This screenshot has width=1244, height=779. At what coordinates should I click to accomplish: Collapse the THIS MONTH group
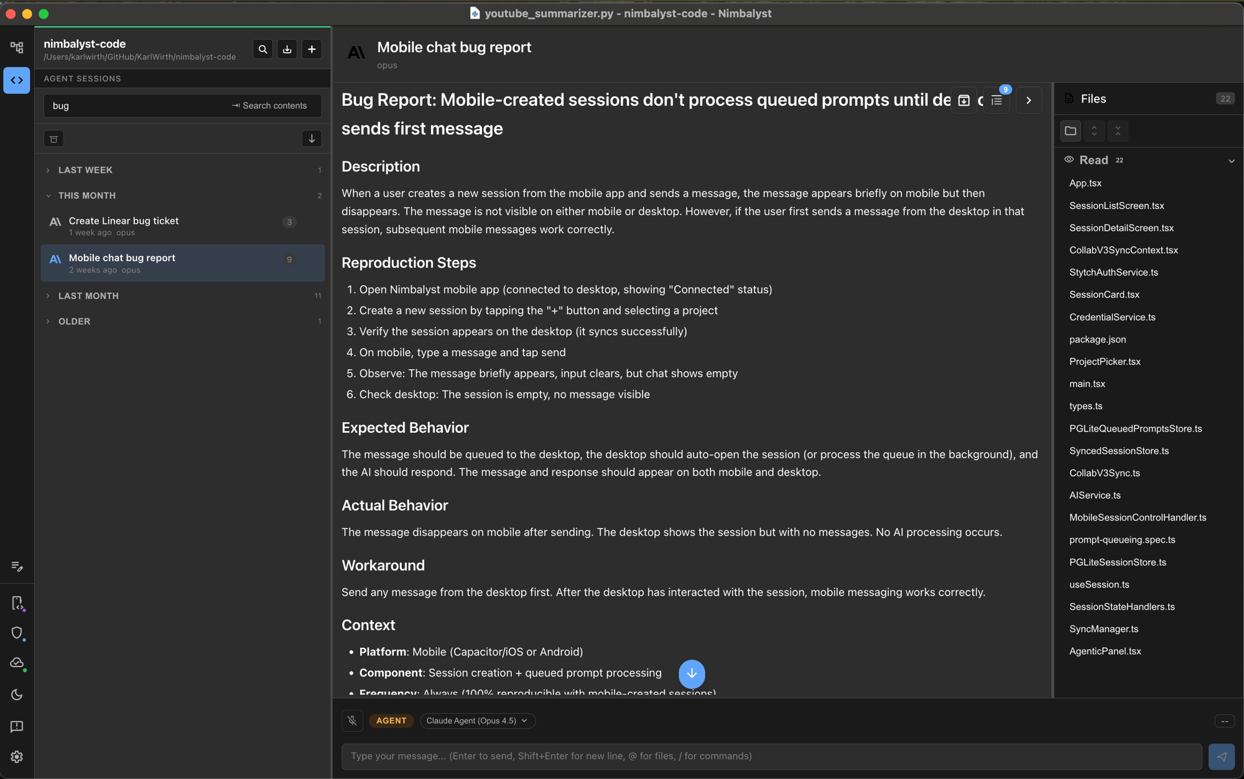[x=86, y=195]
